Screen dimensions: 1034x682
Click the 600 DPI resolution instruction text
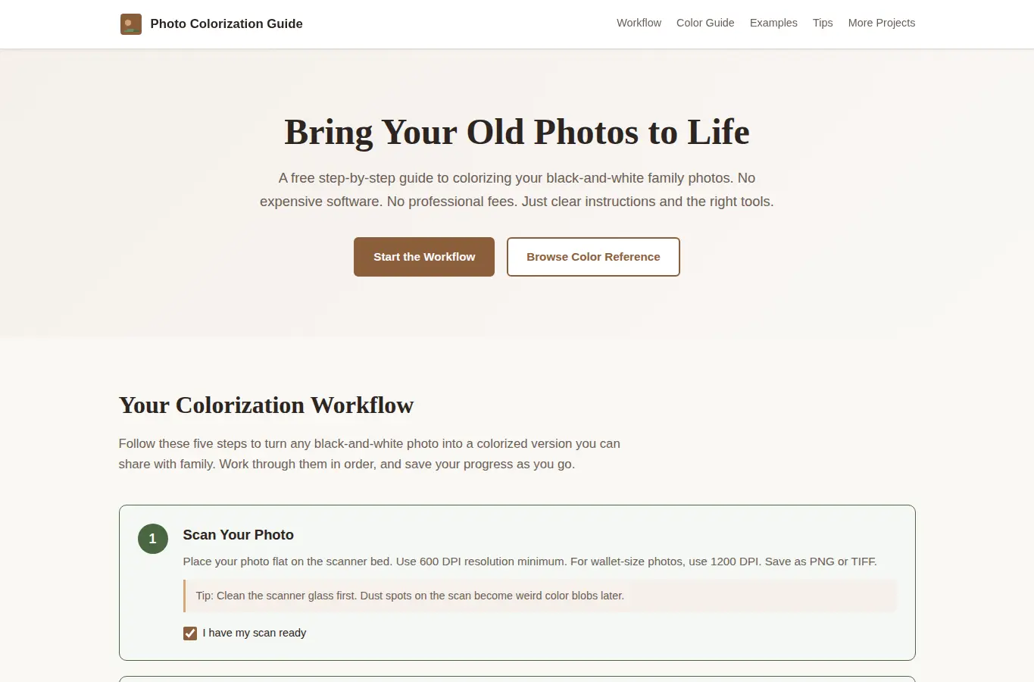tap(530, 562)
